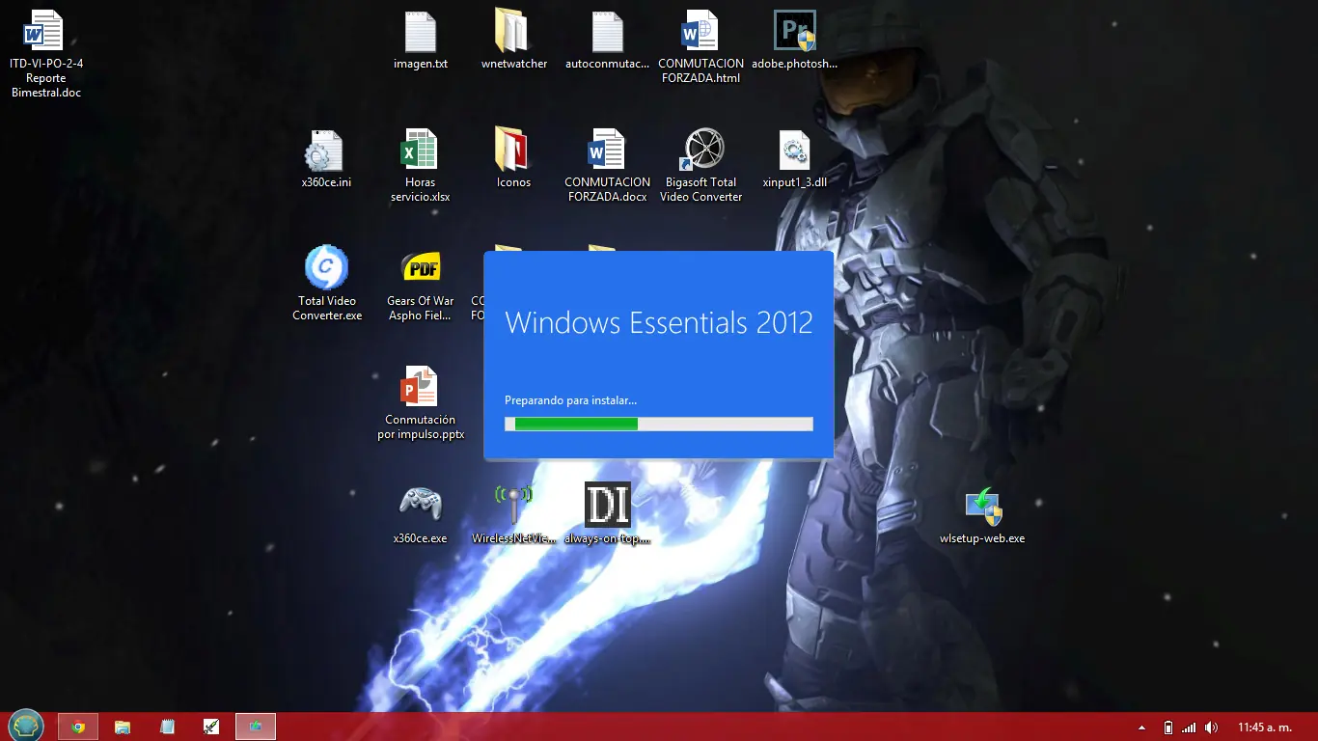The image size is (1318, 741).
Task: Open the wnetwatcher folder
Action: tap(513, 41)
